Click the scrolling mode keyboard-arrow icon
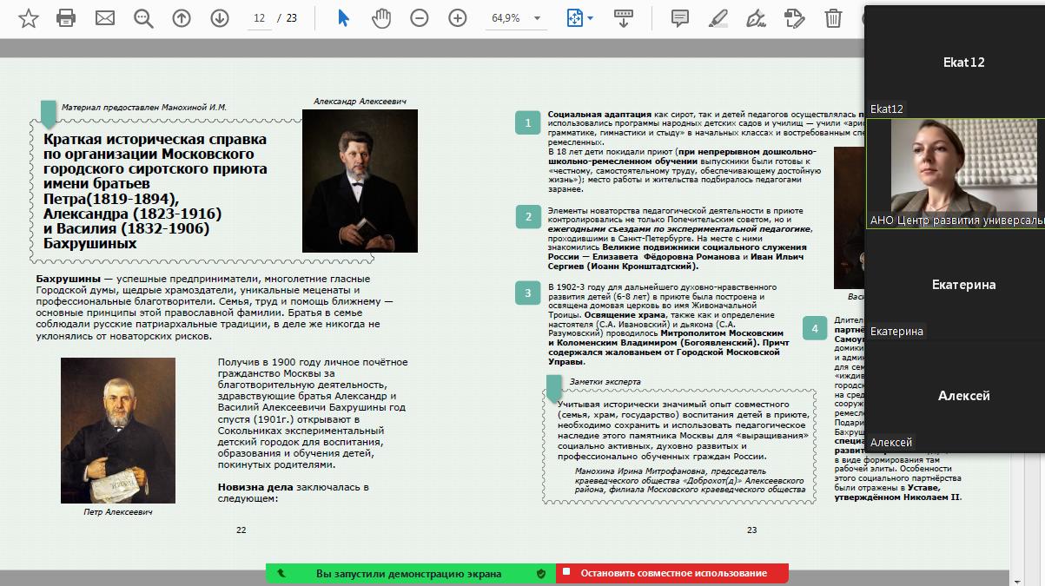Viewport: 1045px width, 586px height. tap(623, 18)
